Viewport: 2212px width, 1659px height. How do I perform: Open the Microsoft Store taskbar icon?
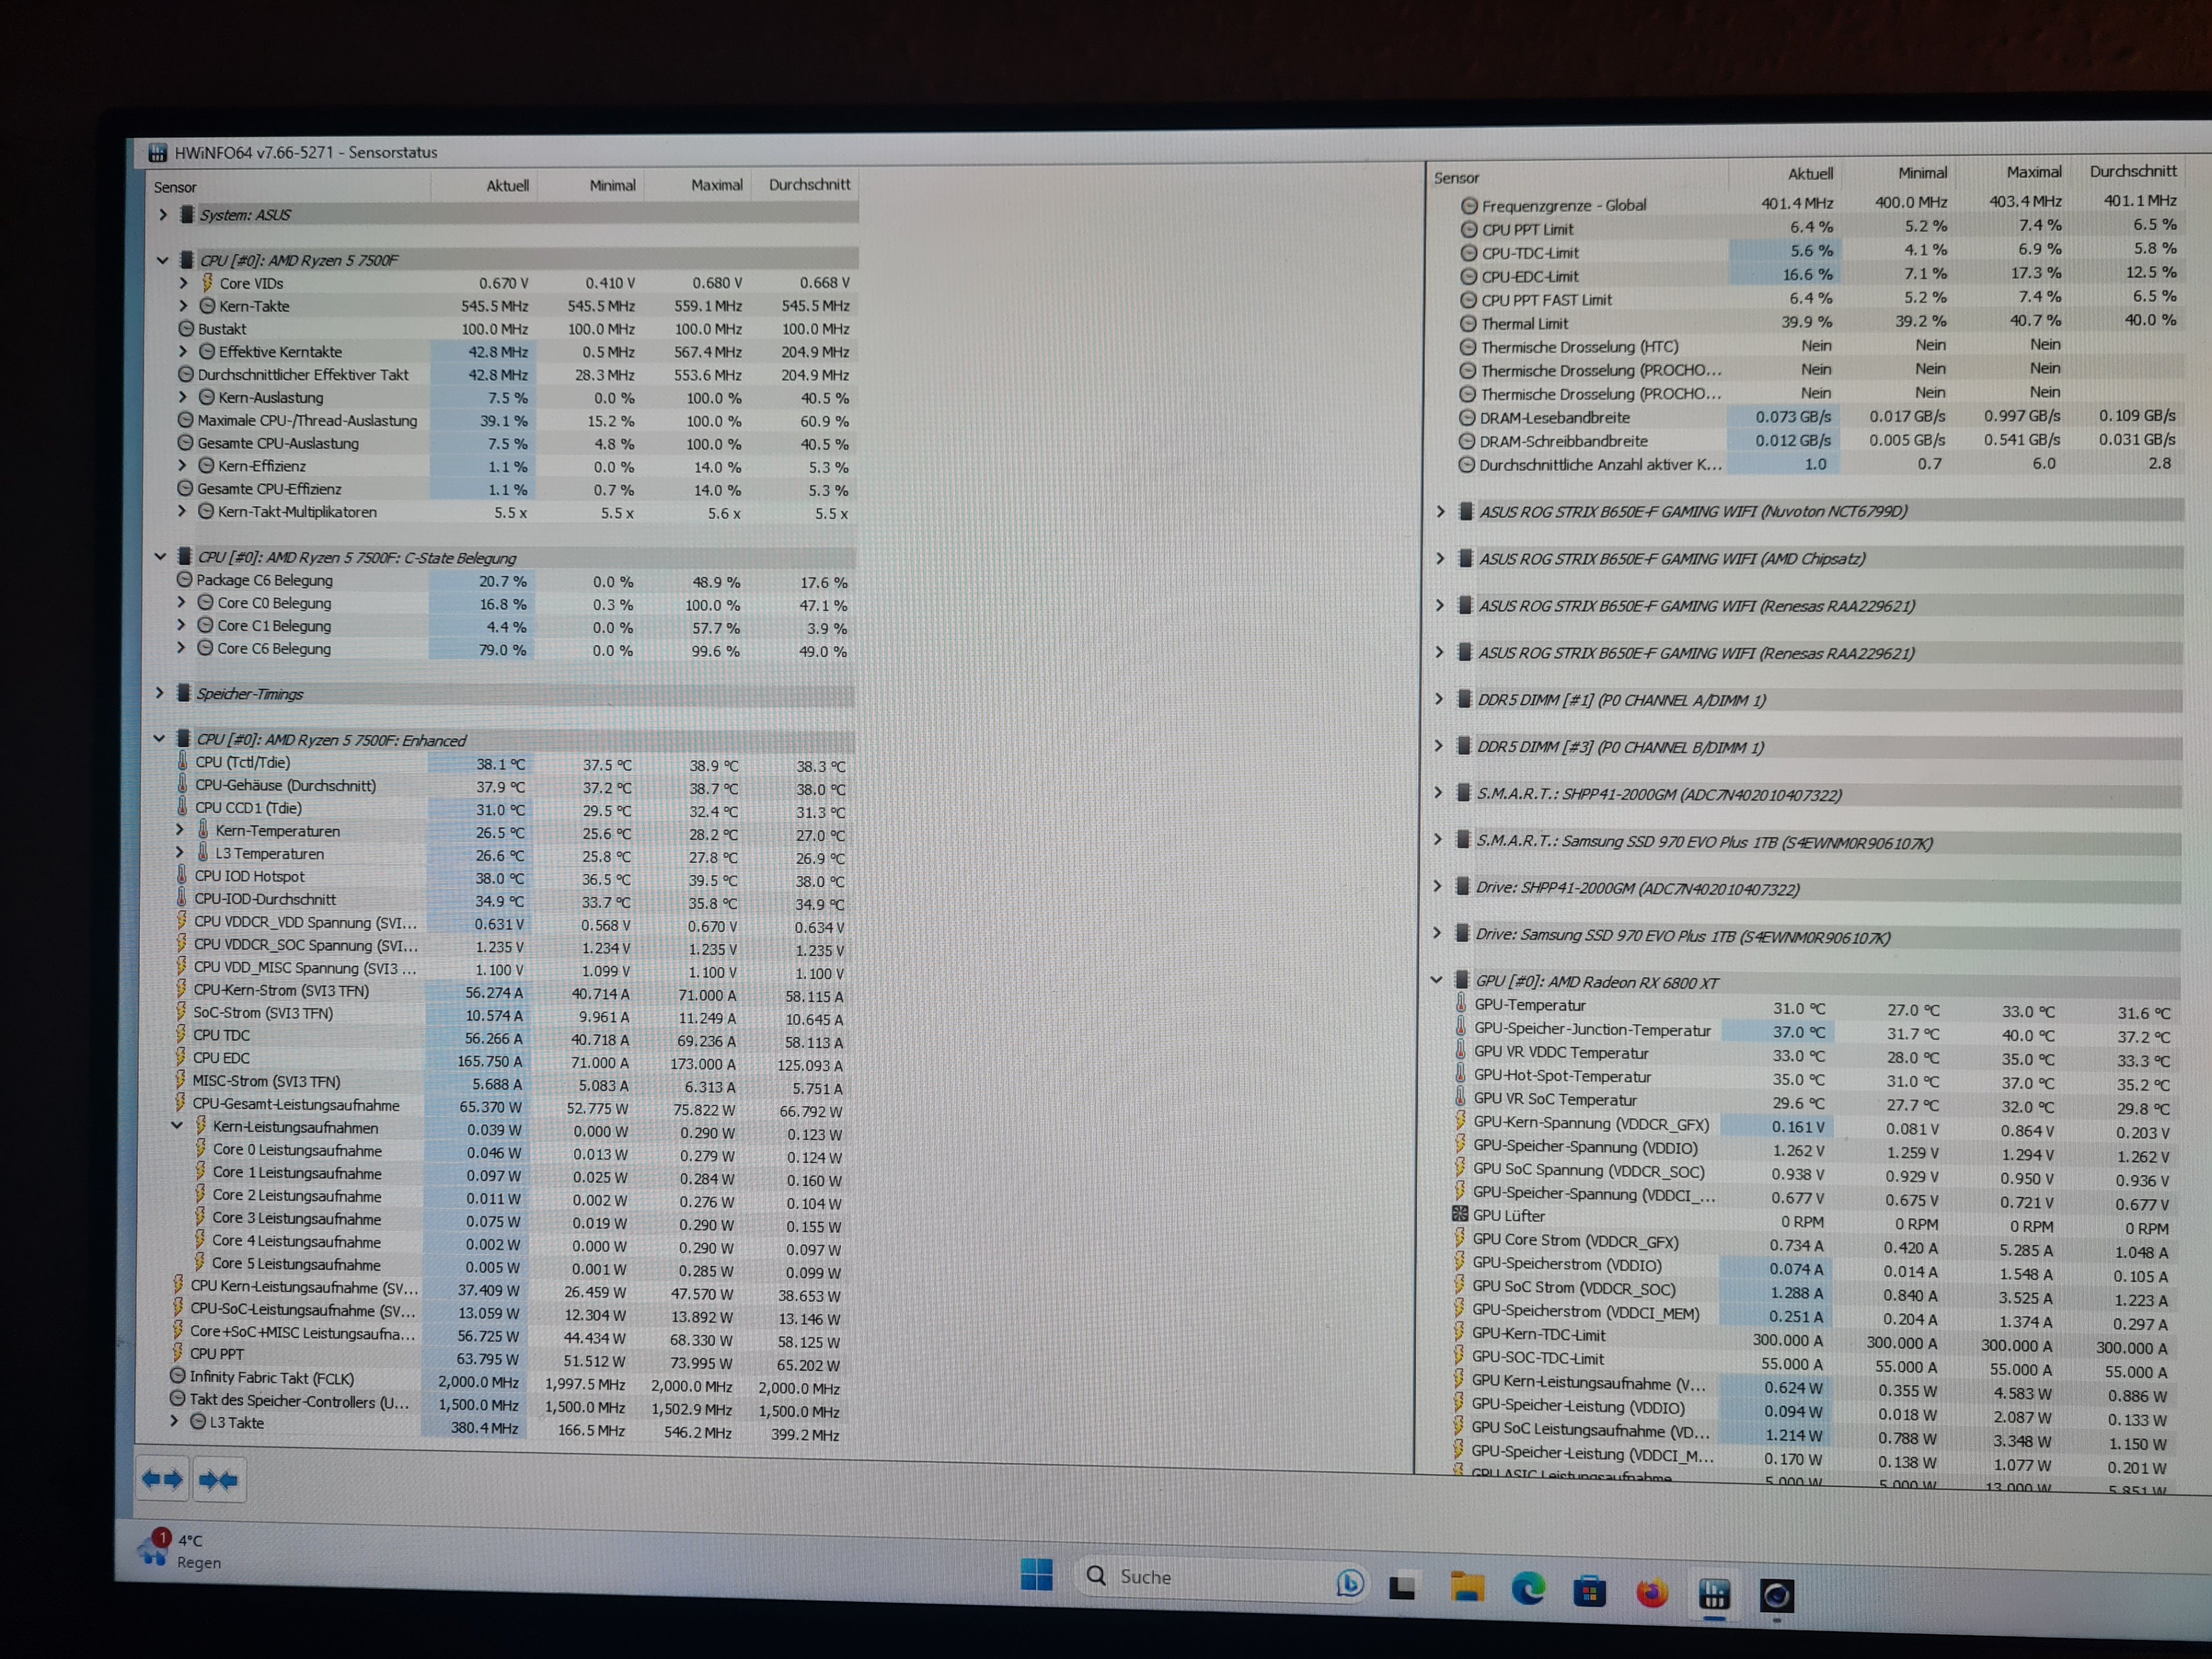point(1589,1590)
